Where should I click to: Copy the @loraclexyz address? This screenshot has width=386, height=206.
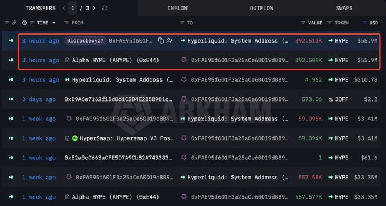[161, 40]
